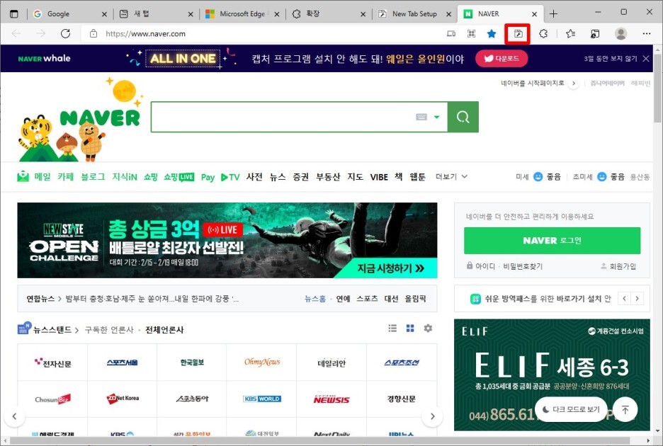Switch to the New Tab Setup tab

click(x=414, y=14)
